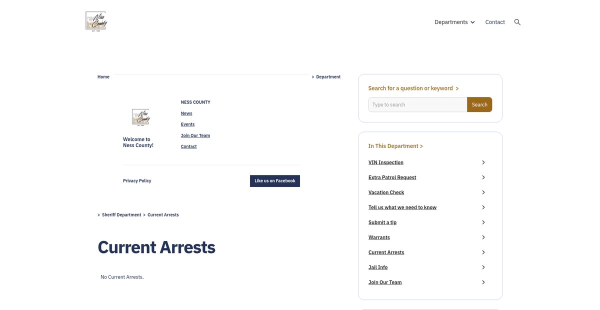Open the search magnifier icon in header
Viewport: 600px width, 310px height.
pyautogui.click(x=517, y=22)
